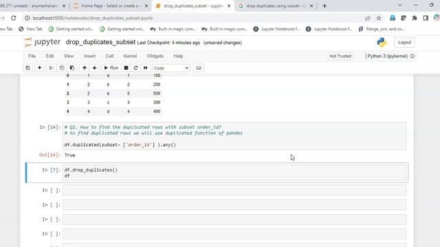Click the Jupyter logo
Viewport: 440px width, 247px height.
43,43
